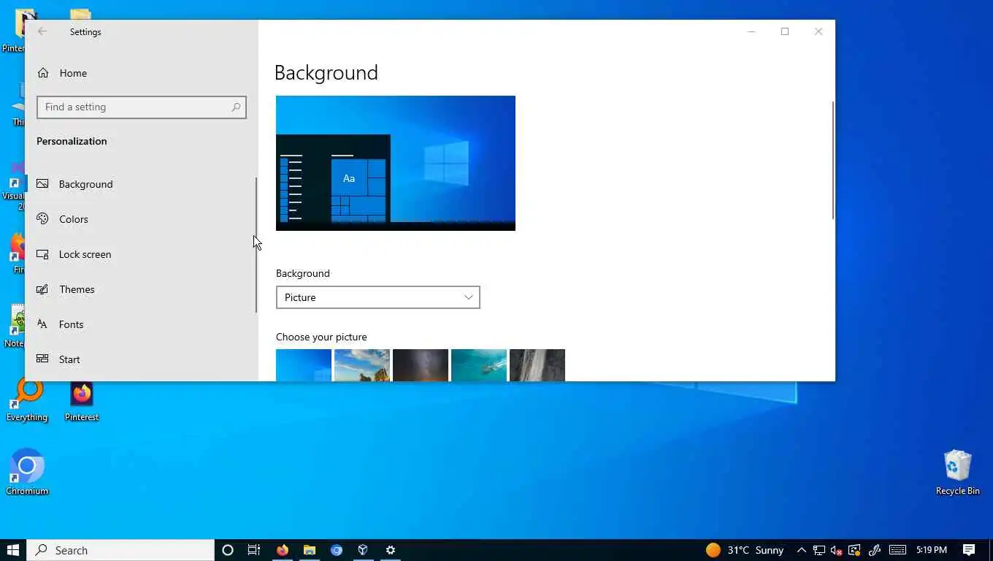Screen dimensions: 993x561
Task: Open the Action Center notifications icon
Action: tap(969, 550)
